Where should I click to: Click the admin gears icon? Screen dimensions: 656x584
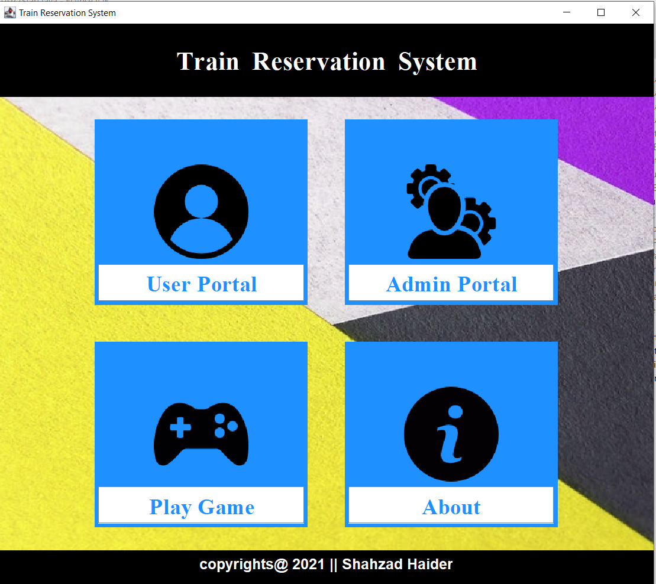click(x=451, y=212)
